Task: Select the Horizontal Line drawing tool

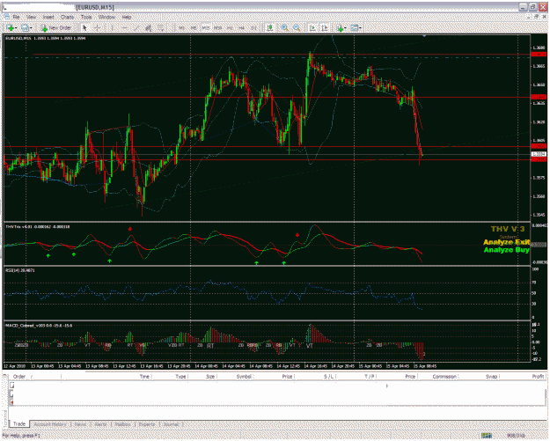Action: [125, 27]
